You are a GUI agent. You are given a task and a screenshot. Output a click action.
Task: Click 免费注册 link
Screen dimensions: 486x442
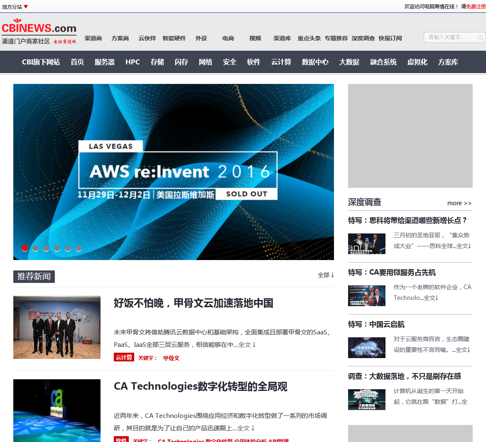pos(476,7)
